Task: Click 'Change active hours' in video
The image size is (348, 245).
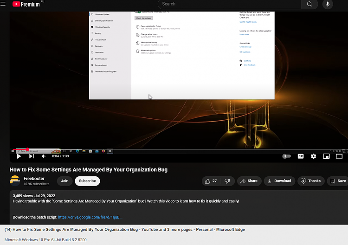Action: pyautogui.click(x=149, y=34)
